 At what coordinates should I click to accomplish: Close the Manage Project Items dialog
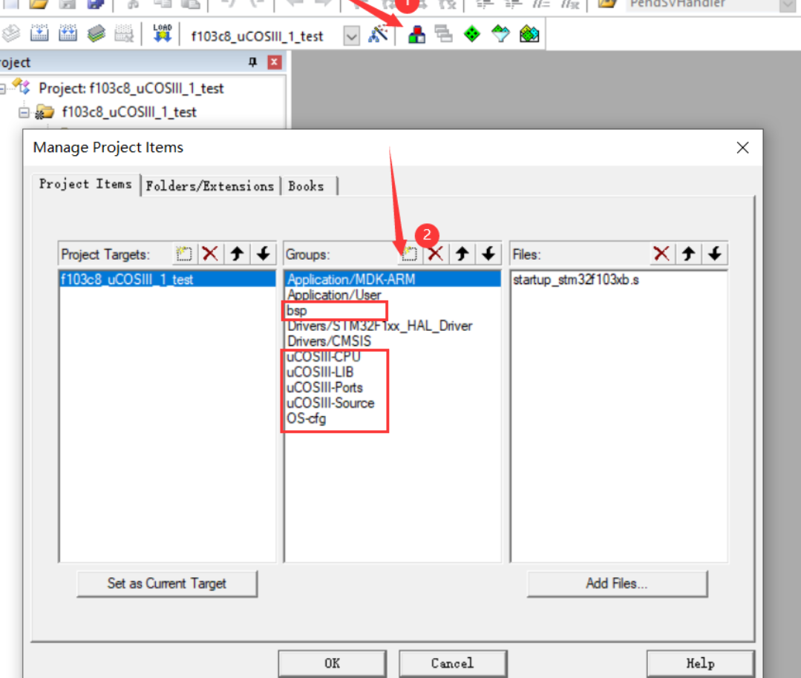point(743,148)
